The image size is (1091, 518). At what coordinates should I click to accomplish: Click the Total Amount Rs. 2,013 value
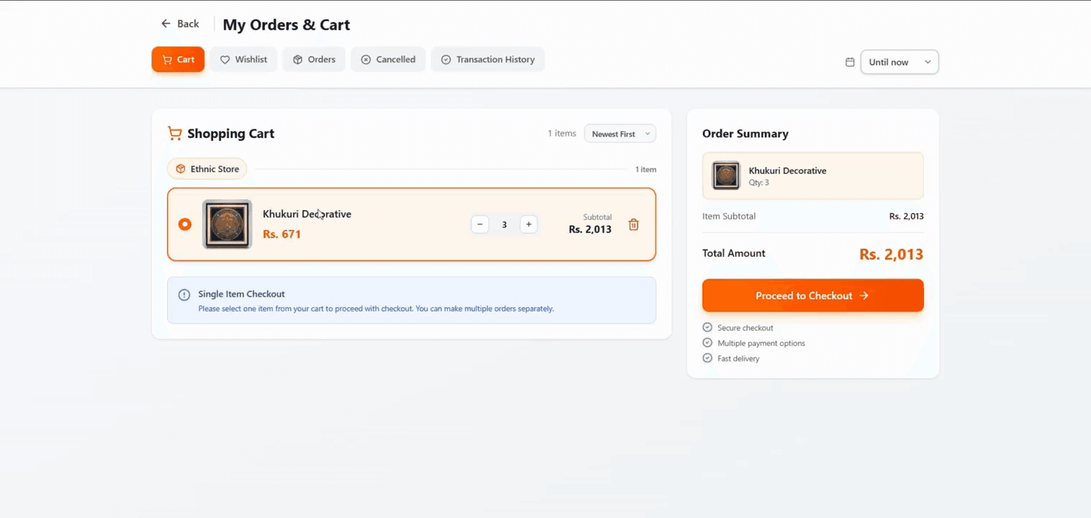pyautogui.click(x=891, y=254)
